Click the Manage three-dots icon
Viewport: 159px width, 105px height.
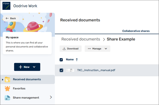tap(89, 49)
